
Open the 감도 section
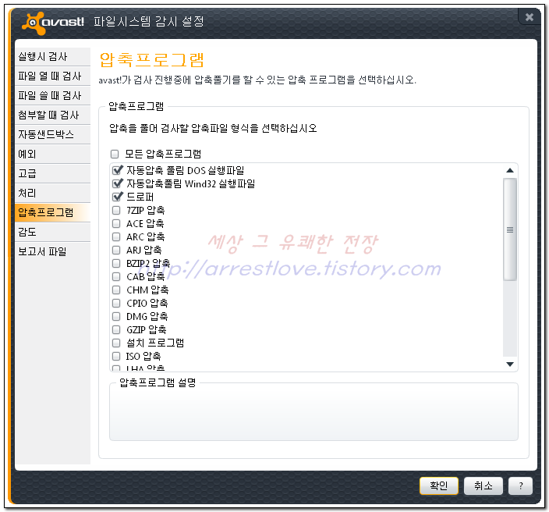pyautogui.click(x=52, y=232)
